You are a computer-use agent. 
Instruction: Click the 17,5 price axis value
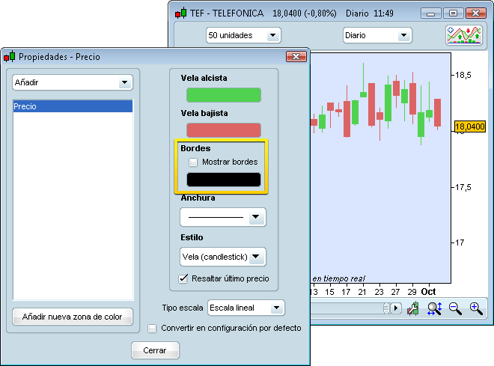coord(463,187)
